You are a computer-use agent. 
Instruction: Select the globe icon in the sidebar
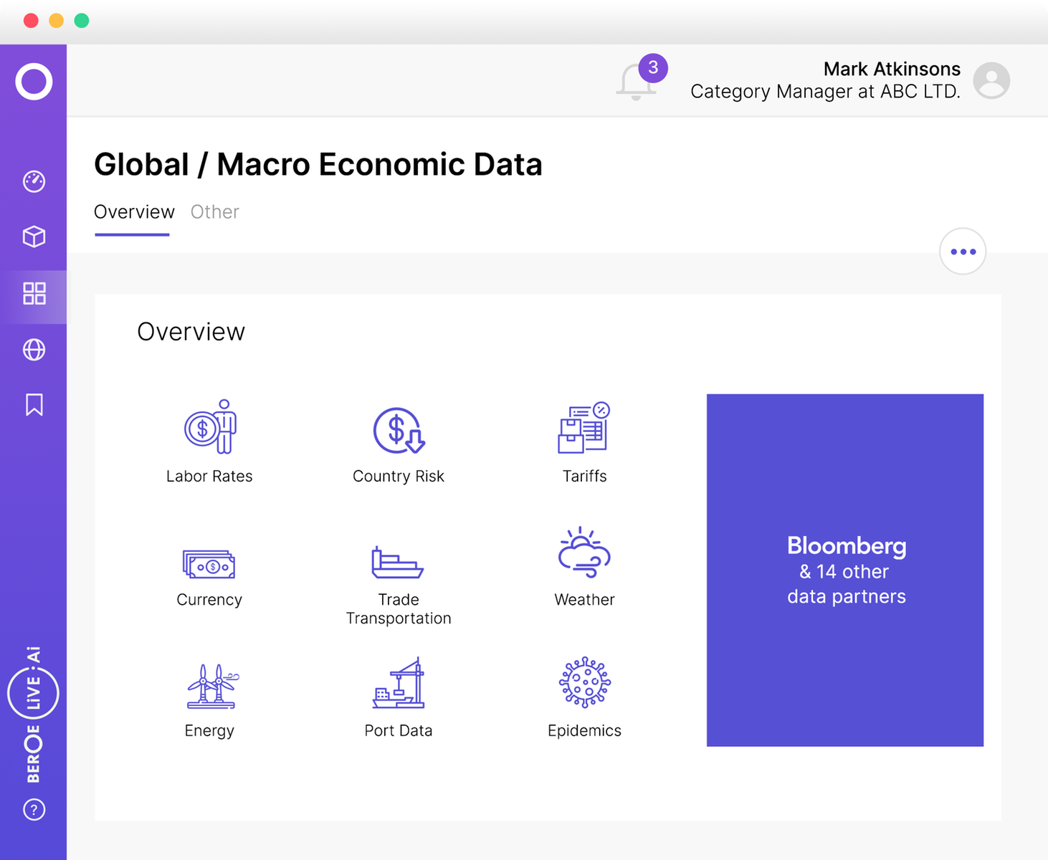(34, 350)
